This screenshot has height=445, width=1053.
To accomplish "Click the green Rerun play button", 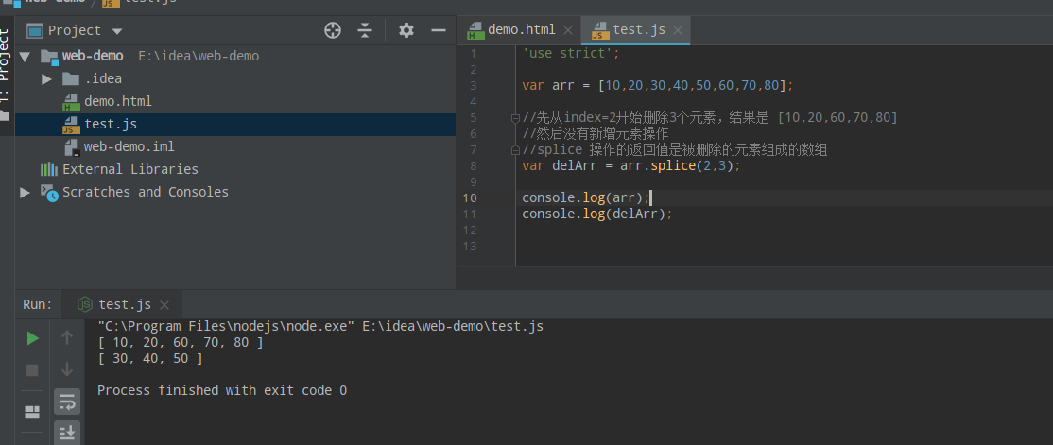I will pos(32,338).
